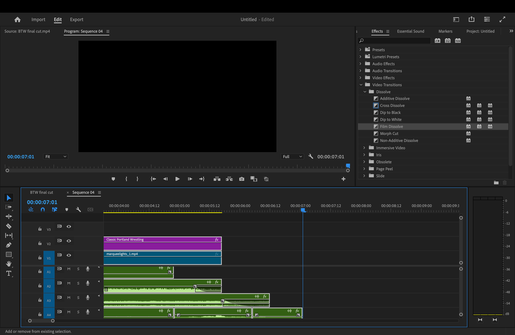Expand the Video Effects folder
This screenshot has height=335, width=515.
(360, 78)
